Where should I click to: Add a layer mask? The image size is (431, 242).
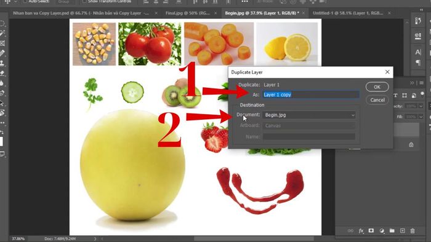click(371, 231)
